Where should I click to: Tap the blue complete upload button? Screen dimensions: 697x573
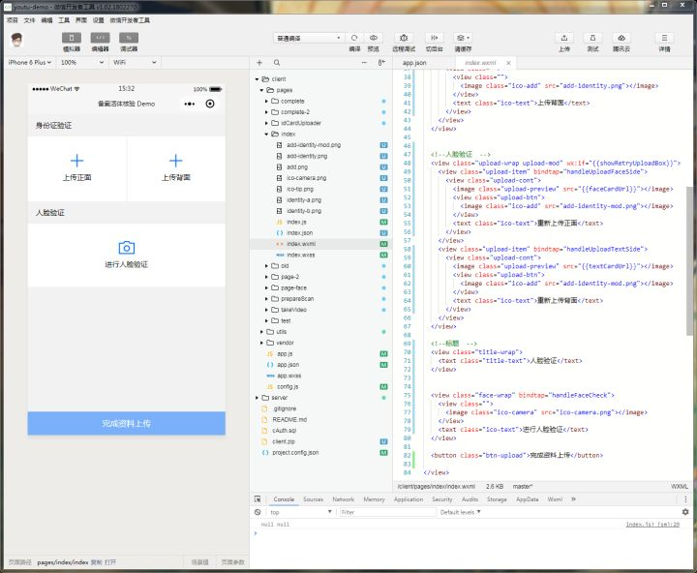coord(126,423)
